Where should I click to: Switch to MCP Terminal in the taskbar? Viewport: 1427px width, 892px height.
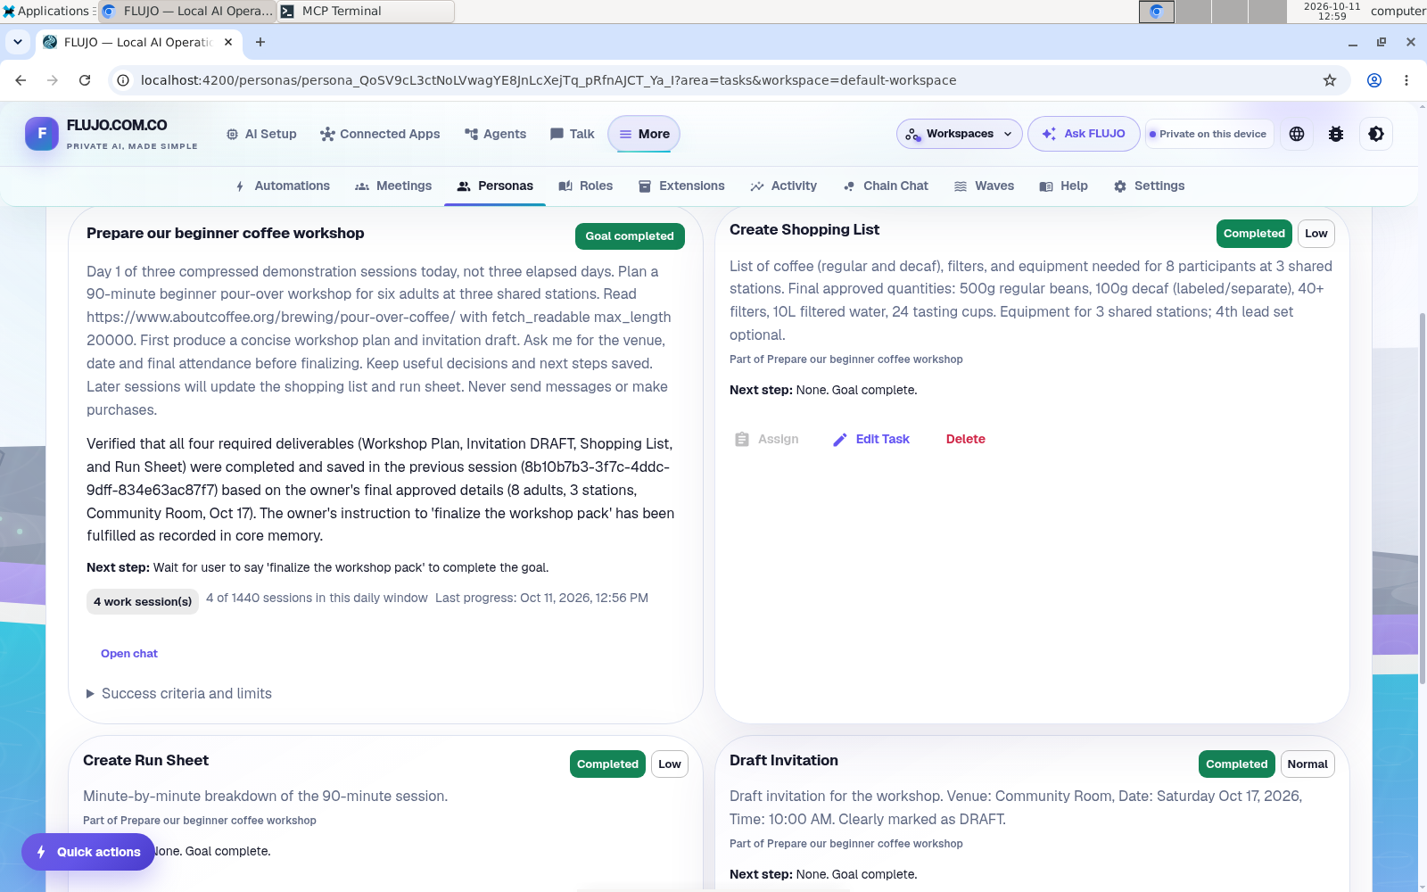coord(366,11)
